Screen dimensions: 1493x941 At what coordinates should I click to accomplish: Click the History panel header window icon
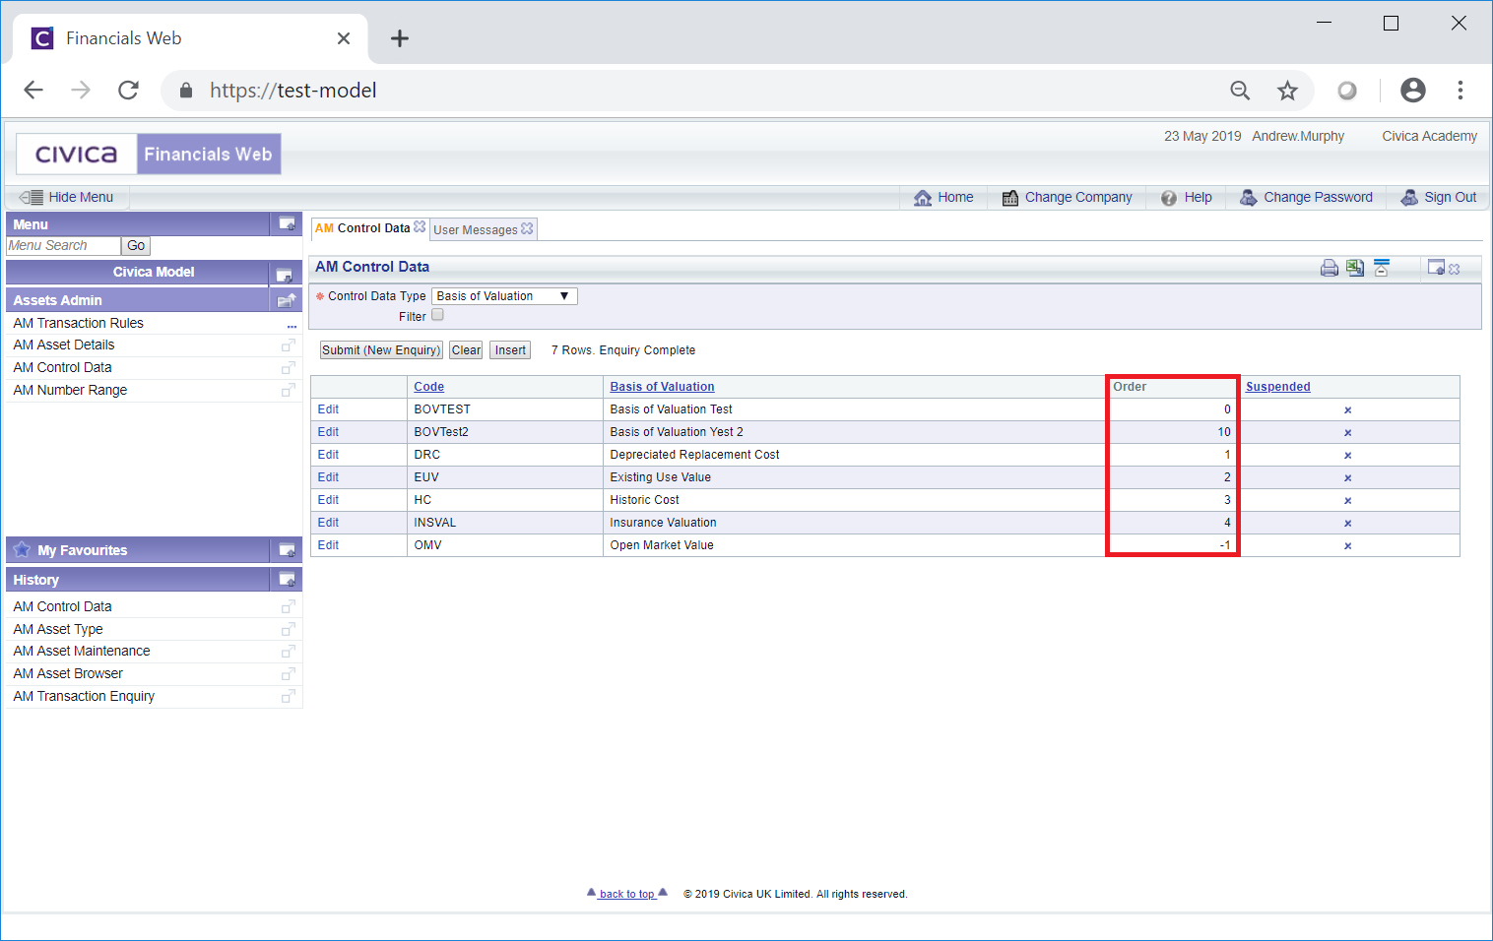tap(287, 580)
